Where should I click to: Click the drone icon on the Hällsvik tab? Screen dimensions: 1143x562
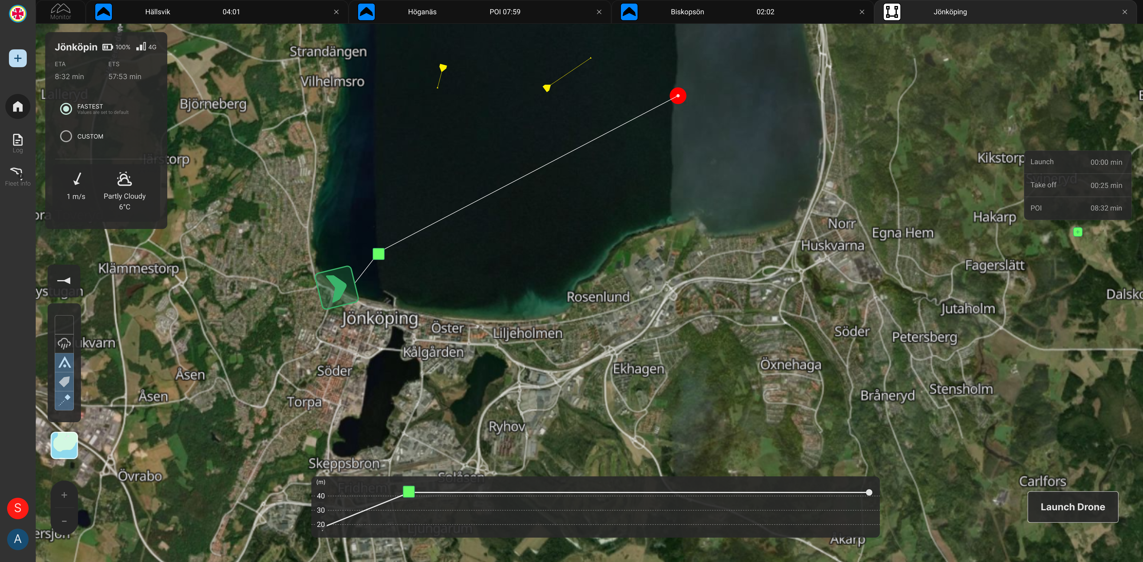click(103, 12)
